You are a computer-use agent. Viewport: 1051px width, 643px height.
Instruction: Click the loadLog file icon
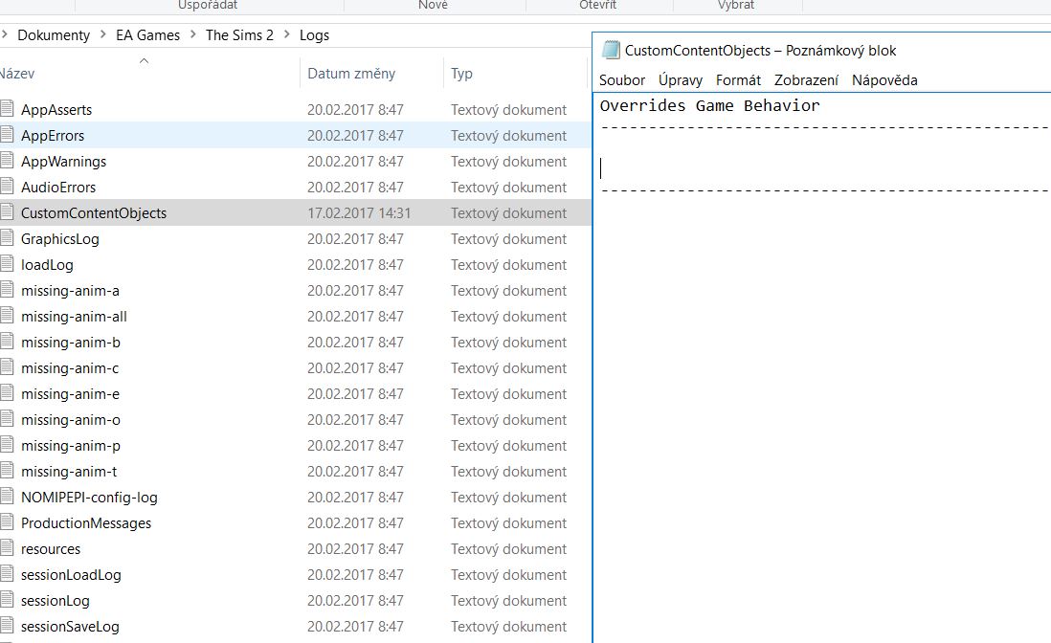pyautogui.click(x=7, y=264)
